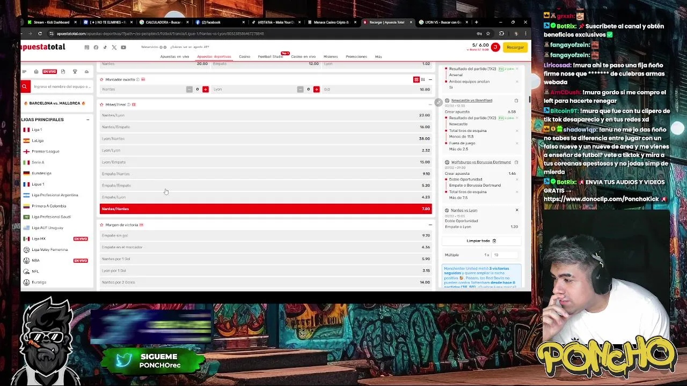Click the browser address bar URL

[160, 33]
